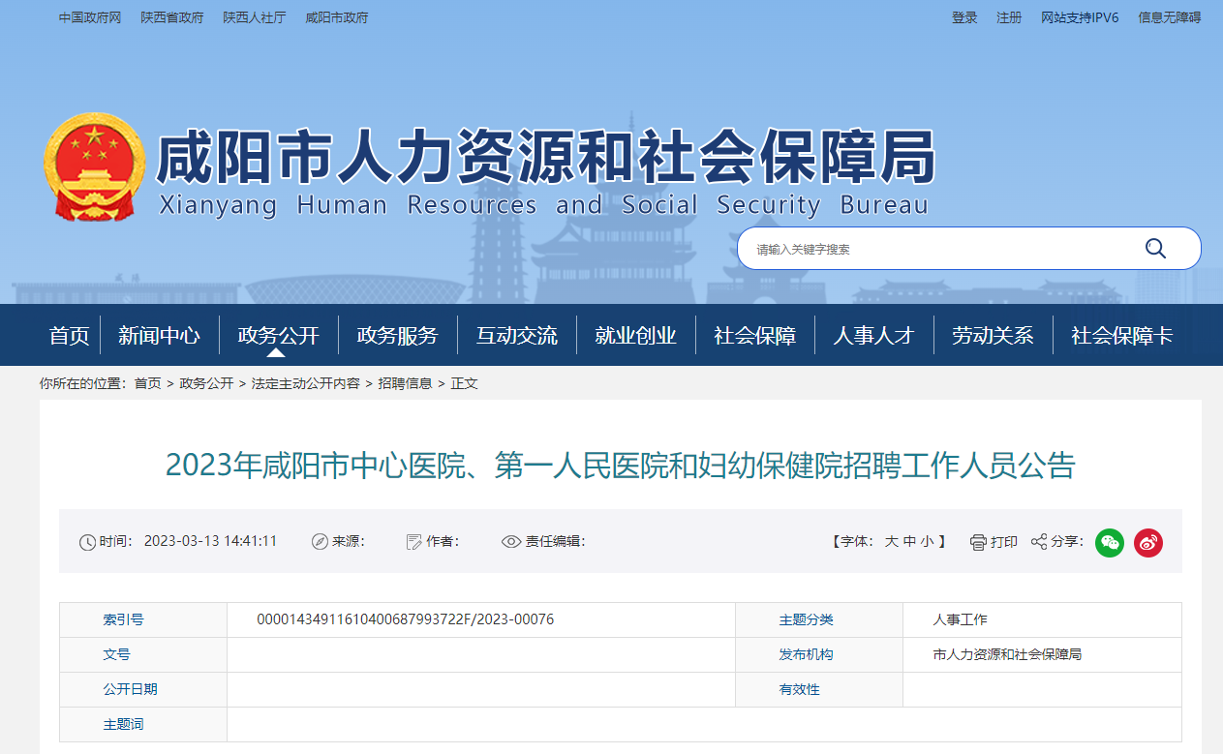The width and height of the screenshot is (1223, 754).
Task: Navigate to 首页 in main navigation
Action: (69, 336)
